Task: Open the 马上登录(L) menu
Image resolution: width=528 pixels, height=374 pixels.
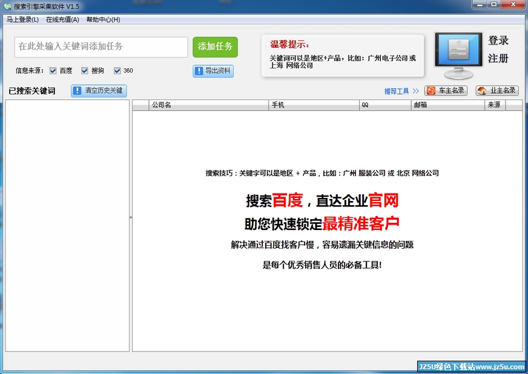Action: pyautogui.click(x=22, y=19)
